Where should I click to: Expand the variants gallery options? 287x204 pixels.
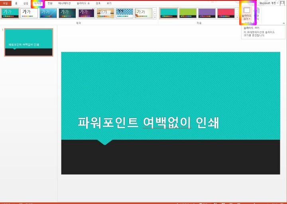(237, 17)
